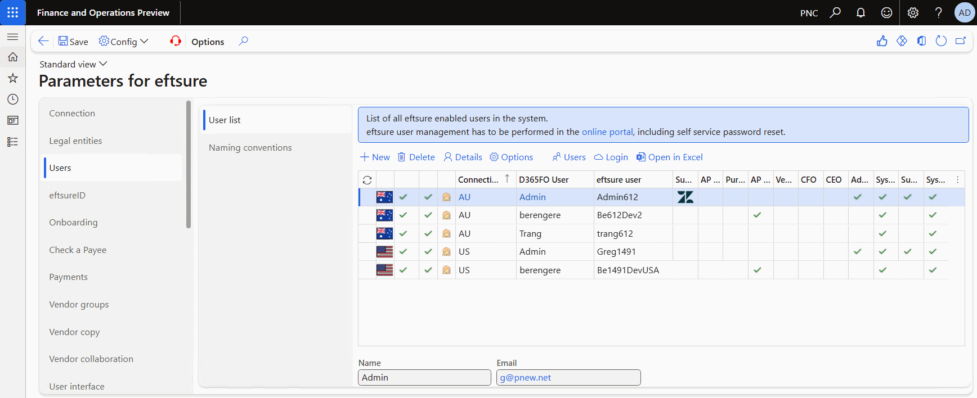The height and width of the screenshot is (398, 977).
Task: Open the Options menu in action bar
Action: [208, 42]
